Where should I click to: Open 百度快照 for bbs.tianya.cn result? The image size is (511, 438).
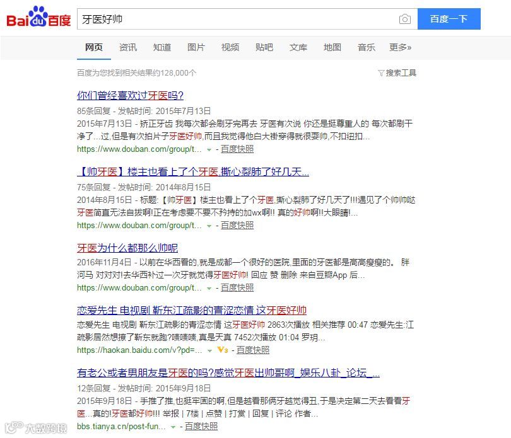tap(201, 426)
